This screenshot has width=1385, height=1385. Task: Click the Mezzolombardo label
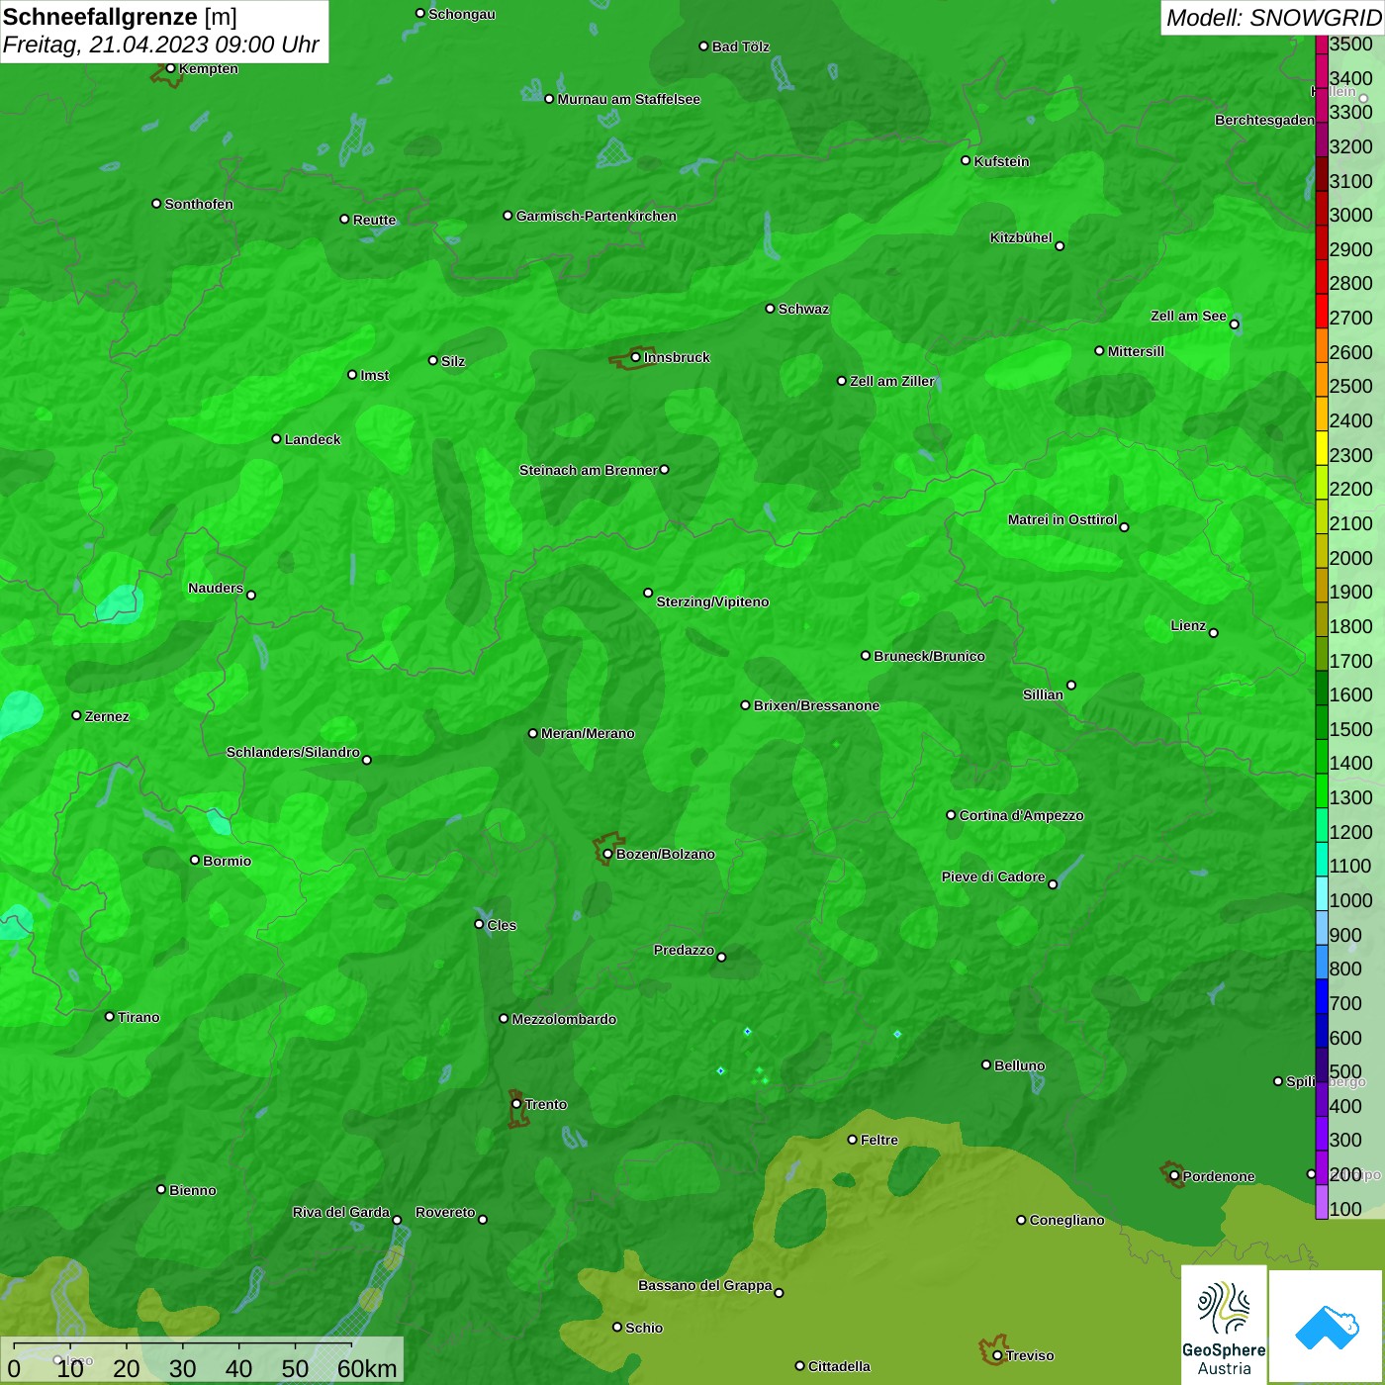tap(564, 1019)
